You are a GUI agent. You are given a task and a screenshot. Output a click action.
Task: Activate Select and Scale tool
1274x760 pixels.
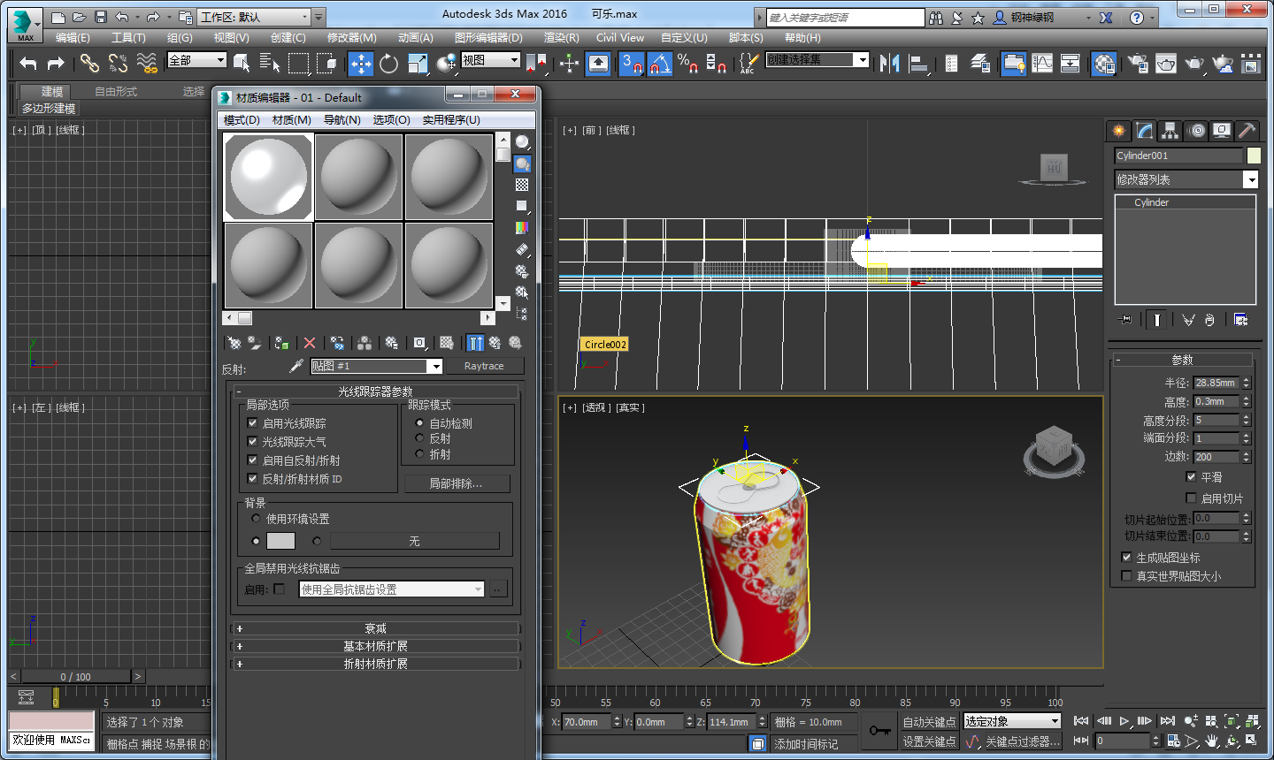click(x=418, y=63)
